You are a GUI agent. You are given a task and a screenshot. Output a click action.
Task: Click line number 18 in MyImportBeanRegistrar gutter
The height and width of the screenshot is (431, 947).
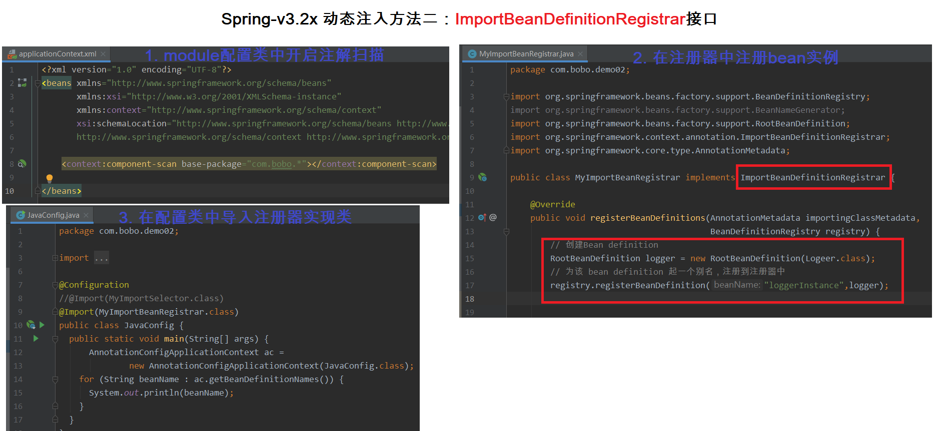click(470, 299)
